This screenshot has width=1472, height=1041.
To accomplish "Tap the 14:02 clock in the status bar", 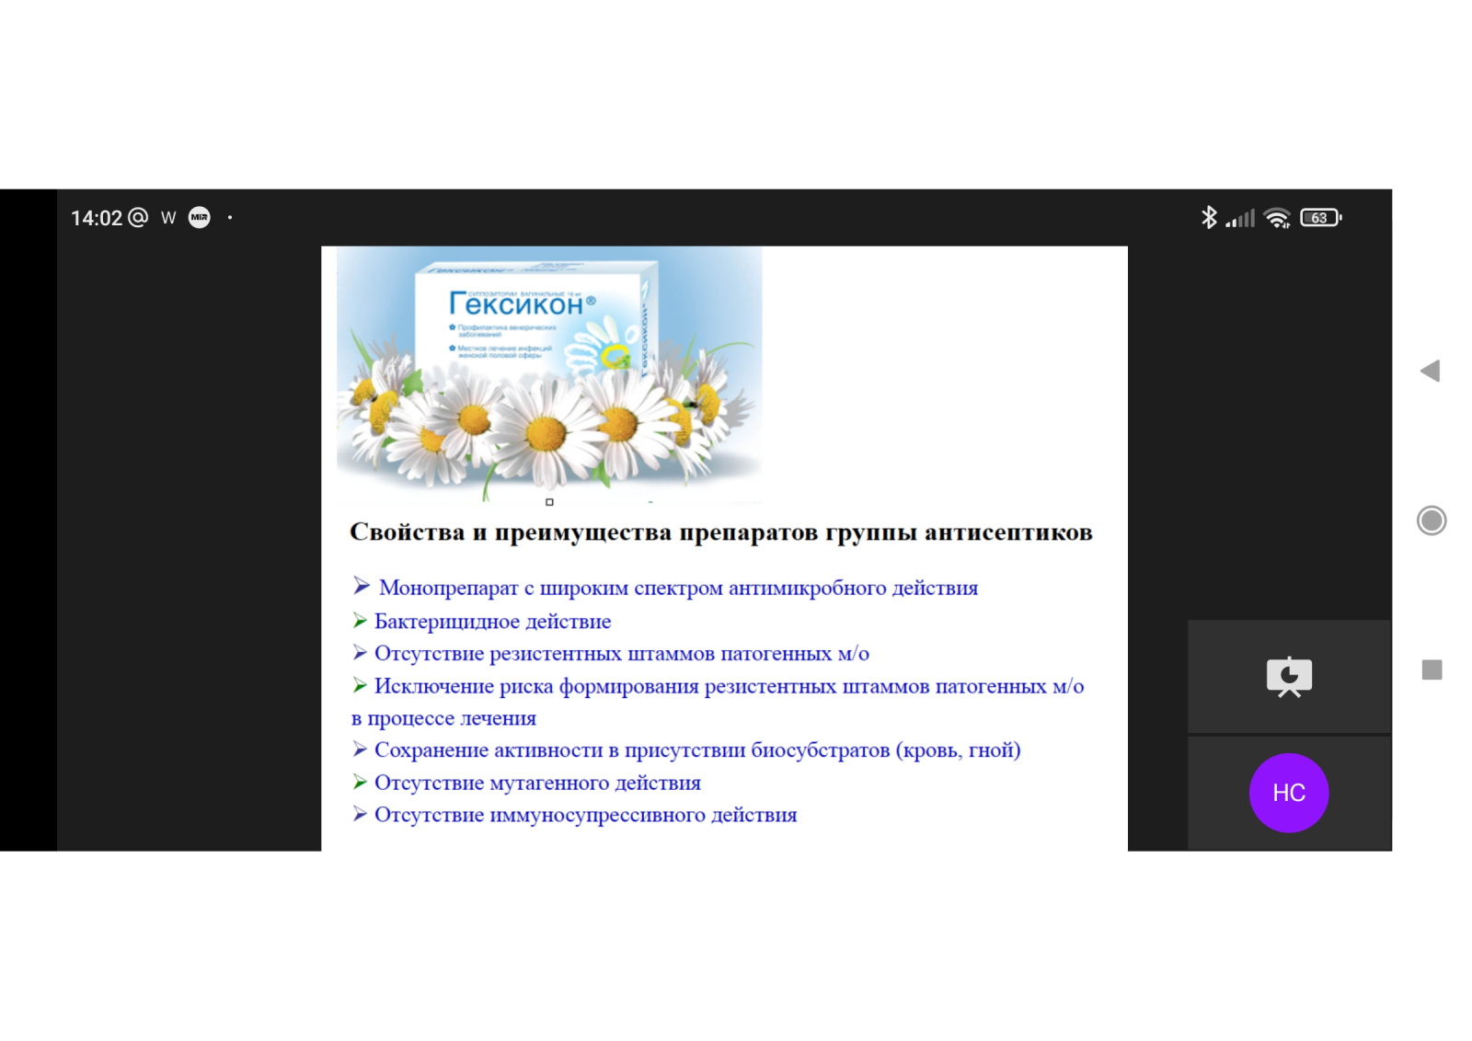I will coord(97,218).
